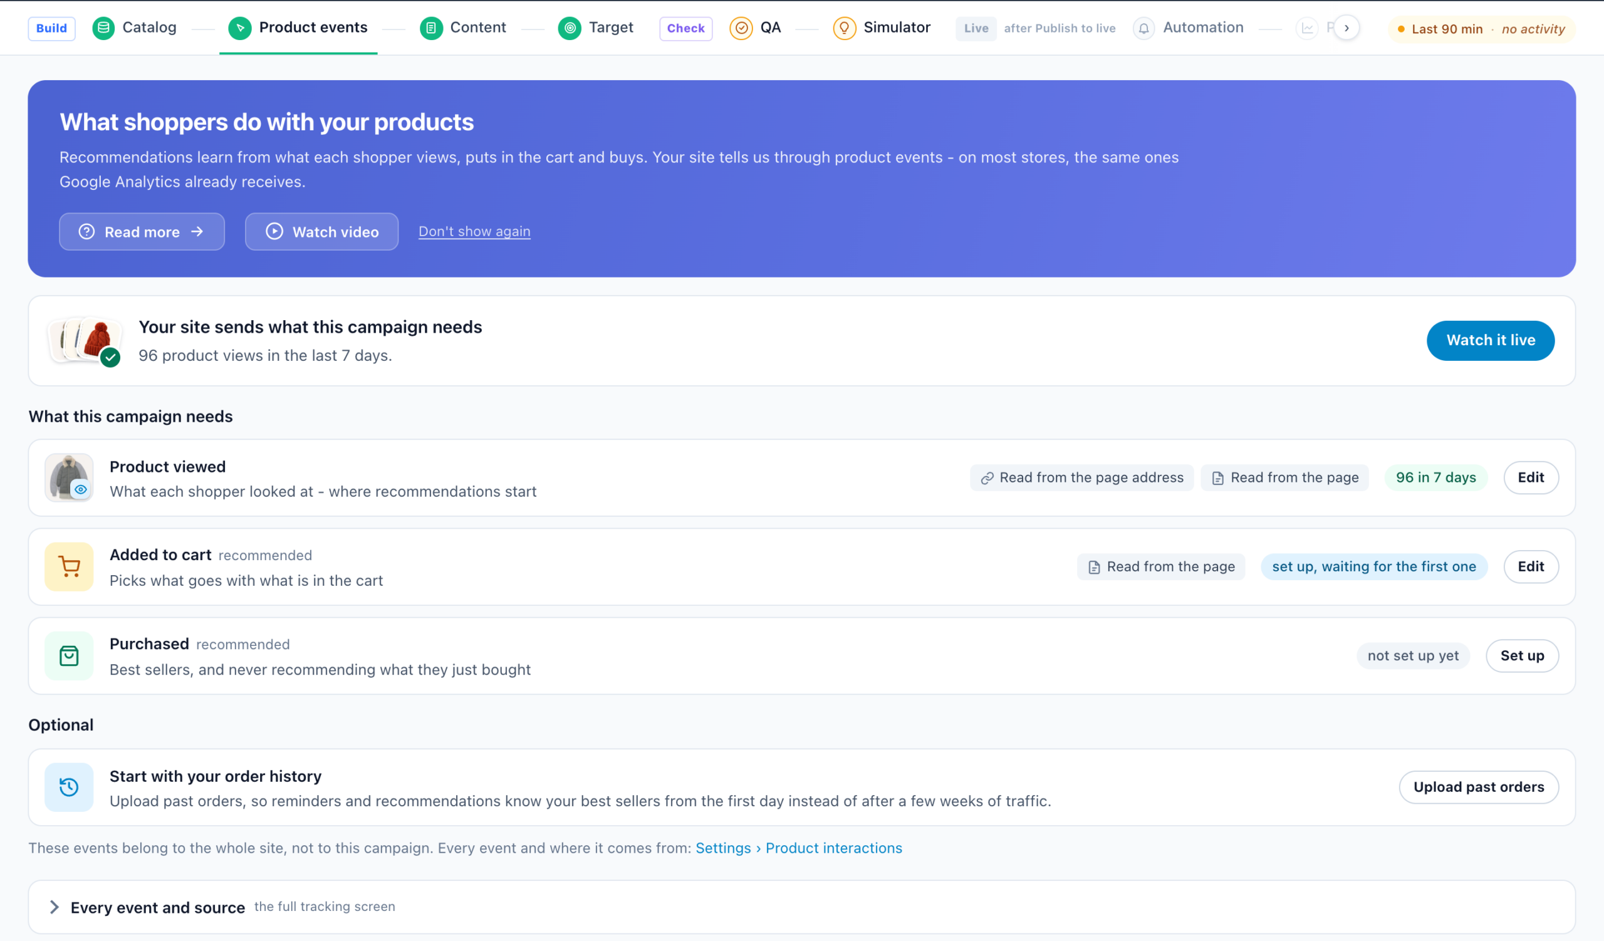Switch to the Catalog tab
This screenshot has width=1604, height=941.
(x=149, y=28)
